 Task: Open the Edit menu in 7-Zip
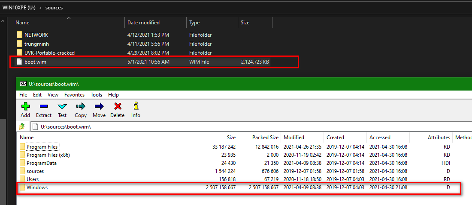(37, 95)
